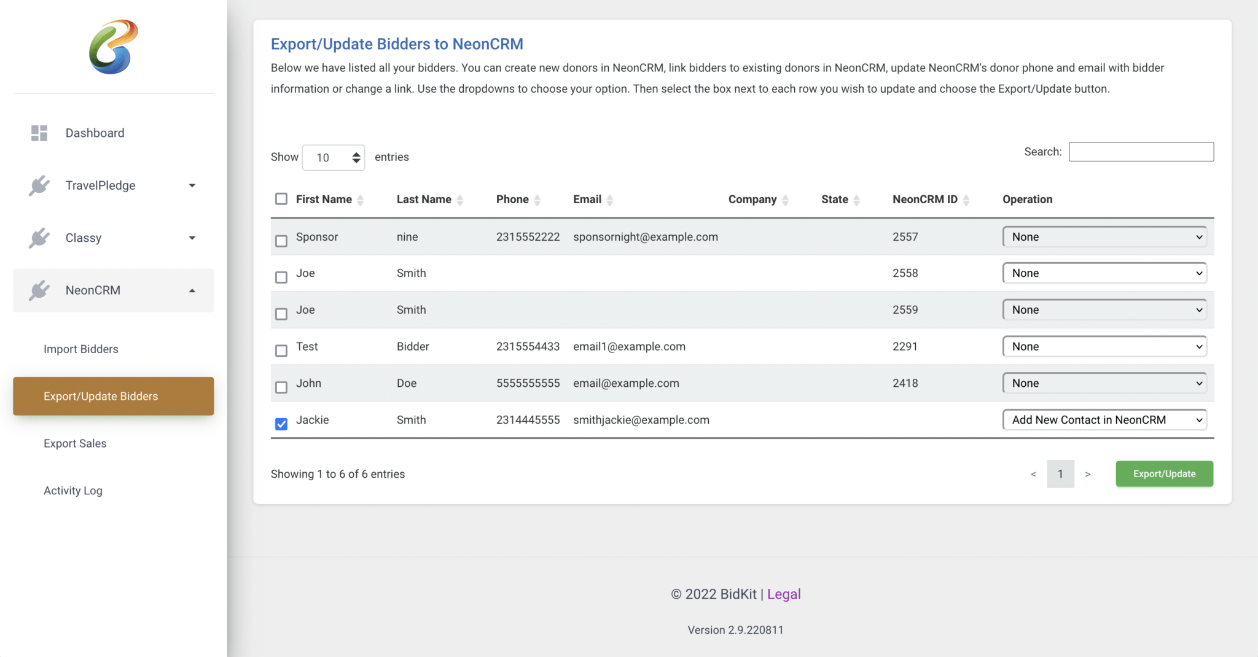
Task: Open Activity Log page
Action: 73,491
